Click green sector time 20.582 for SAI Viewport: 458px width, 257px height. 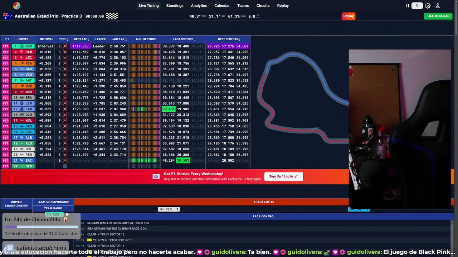click(183, 161)
